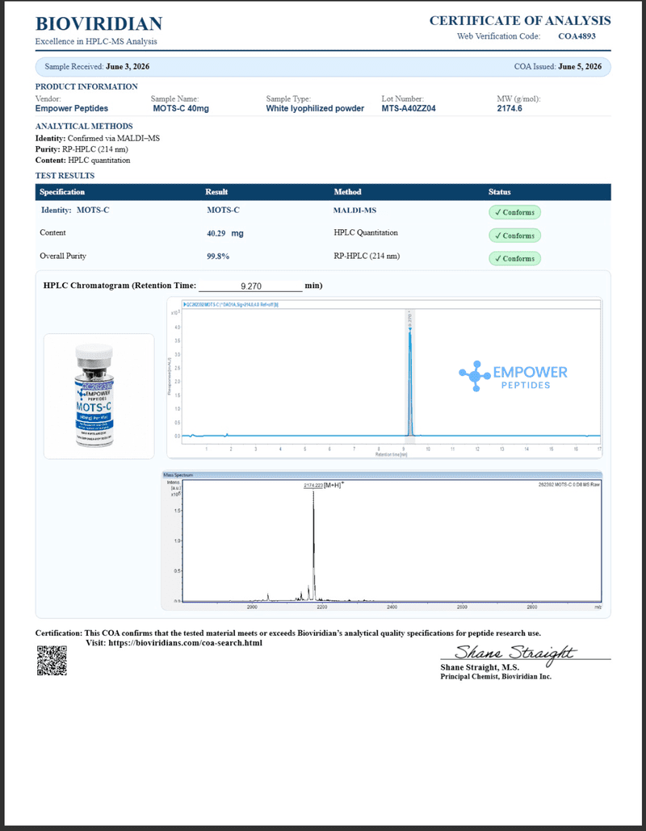Click the PRODUCT INFORMATION section heading

pyautogui.click(x=86, y=86)
